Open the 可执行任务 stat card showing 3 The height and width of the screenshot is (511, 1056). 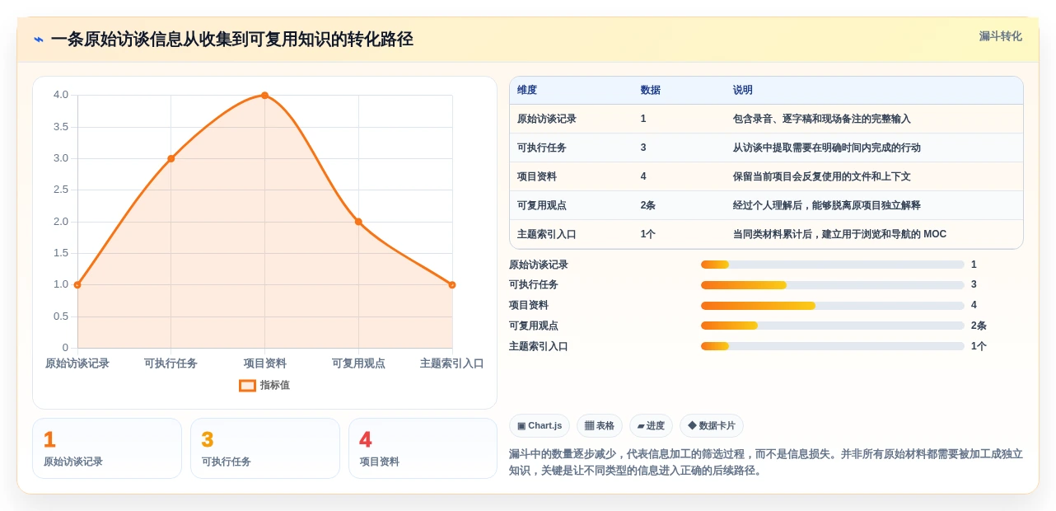(x=265, y=448)
